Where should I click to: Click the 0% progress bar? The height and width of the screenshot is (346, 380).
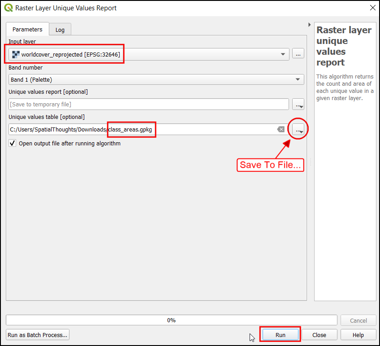pyautogui.click(x=171, y=320)
